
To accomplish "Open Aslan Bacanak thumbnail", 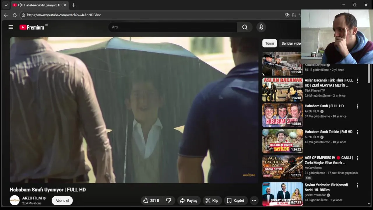I will click(x=282, y=90).
